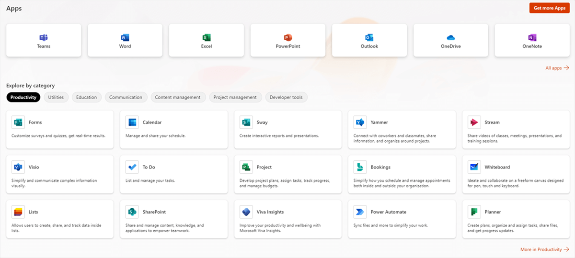Open the Visio icon
575x258 pixels.
pyautogui.click(x=18, y=167)
